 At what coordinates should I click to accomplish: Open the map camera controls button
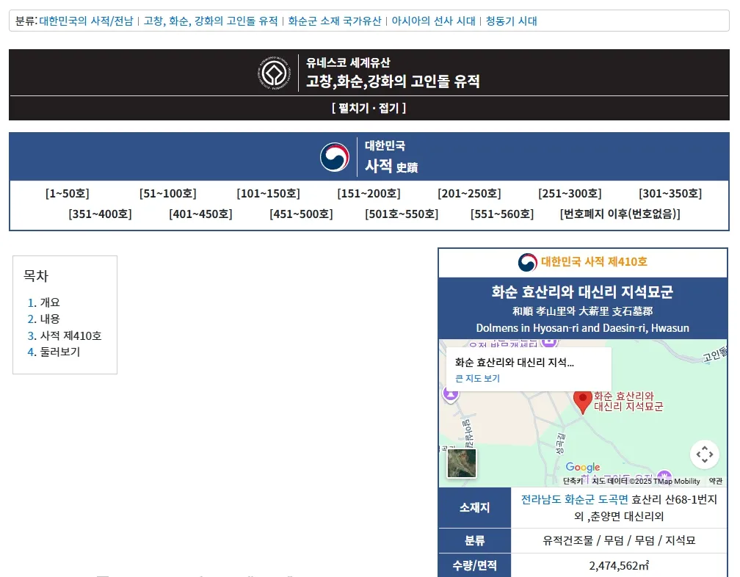click(704, 454)
